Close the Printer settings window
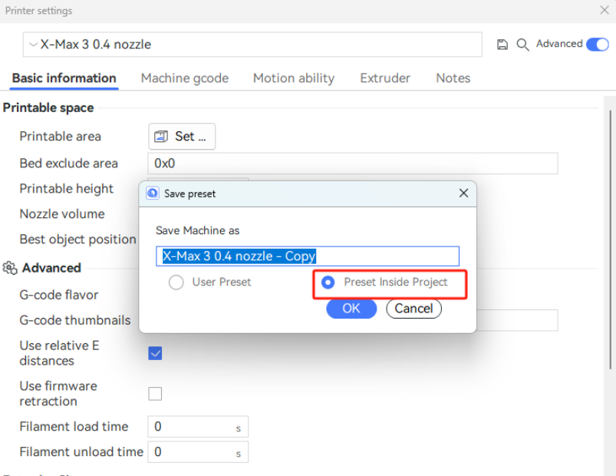Screen dimensions: 616x476 [604, 11]
